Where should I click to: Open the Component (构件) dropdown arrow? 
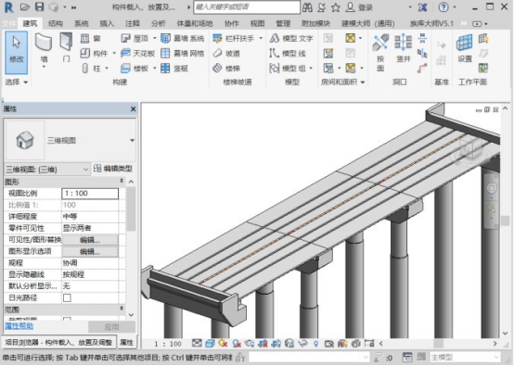pos(114,53)
